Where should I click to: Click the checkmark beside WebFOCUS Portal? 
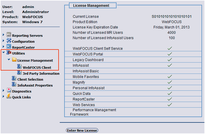170,54
